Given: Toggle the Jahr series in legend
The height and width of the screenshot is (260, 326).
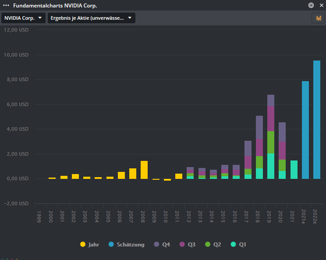Looking at the screenshot, I should 90,244.
